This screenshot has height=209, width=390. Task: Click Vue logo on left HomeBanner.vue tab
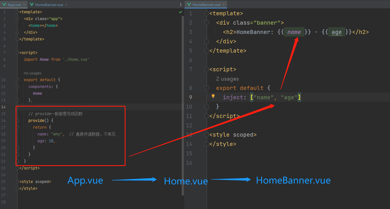(32, 5)
